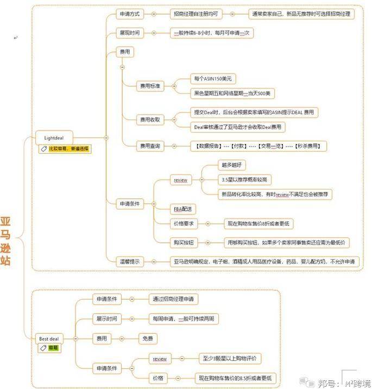Collapse the Best deal branch minus toggle
The width and height of the screenshot is (372, 389).
click(x=75, y=338)
